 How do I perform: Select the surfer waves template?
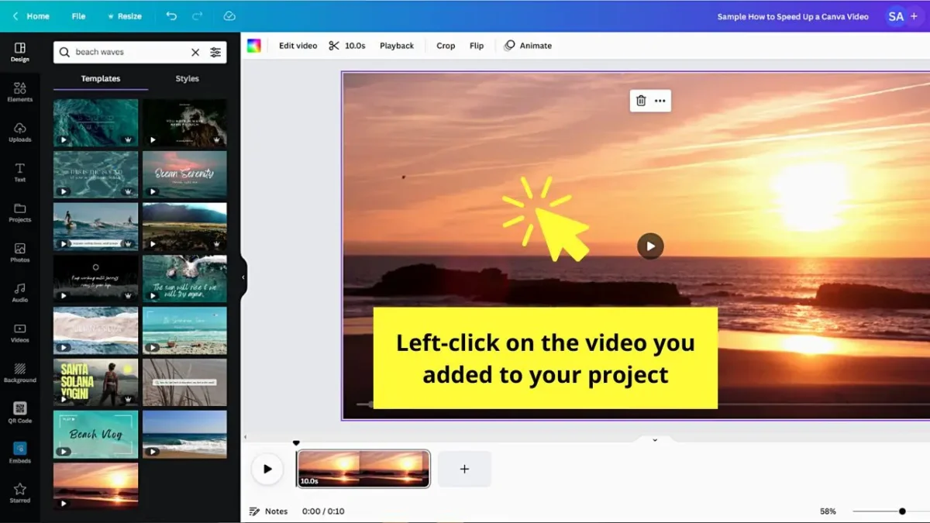point(95,226)
